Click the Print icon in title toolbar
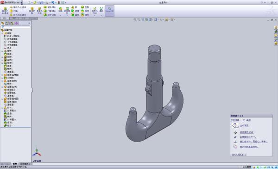Viewport: 278px width, 169px height. click(47, 2)
